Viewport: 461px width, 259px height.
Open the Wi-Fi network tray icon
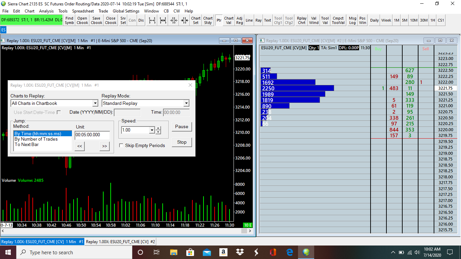tap(410, 252)
